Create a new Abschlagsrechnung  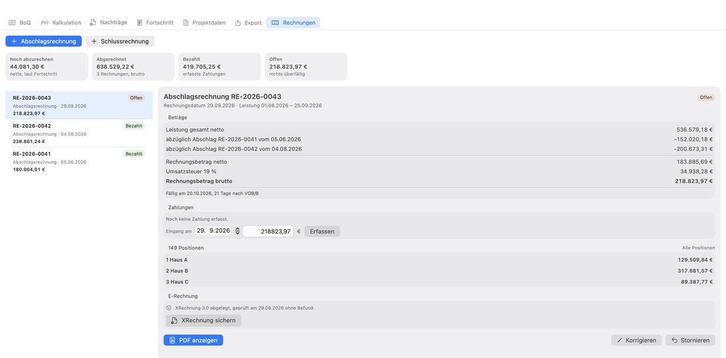tap(44, 41)
